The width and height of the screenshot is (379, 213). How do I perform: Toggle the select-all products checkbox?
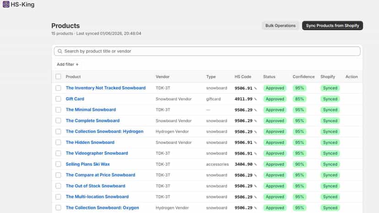coord(58,76)
